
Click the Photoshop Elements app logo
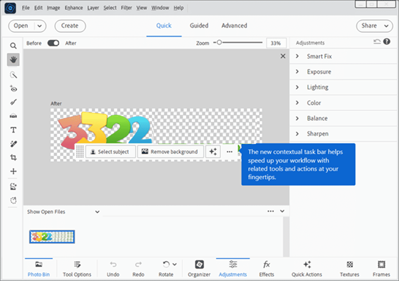(10, 8)
